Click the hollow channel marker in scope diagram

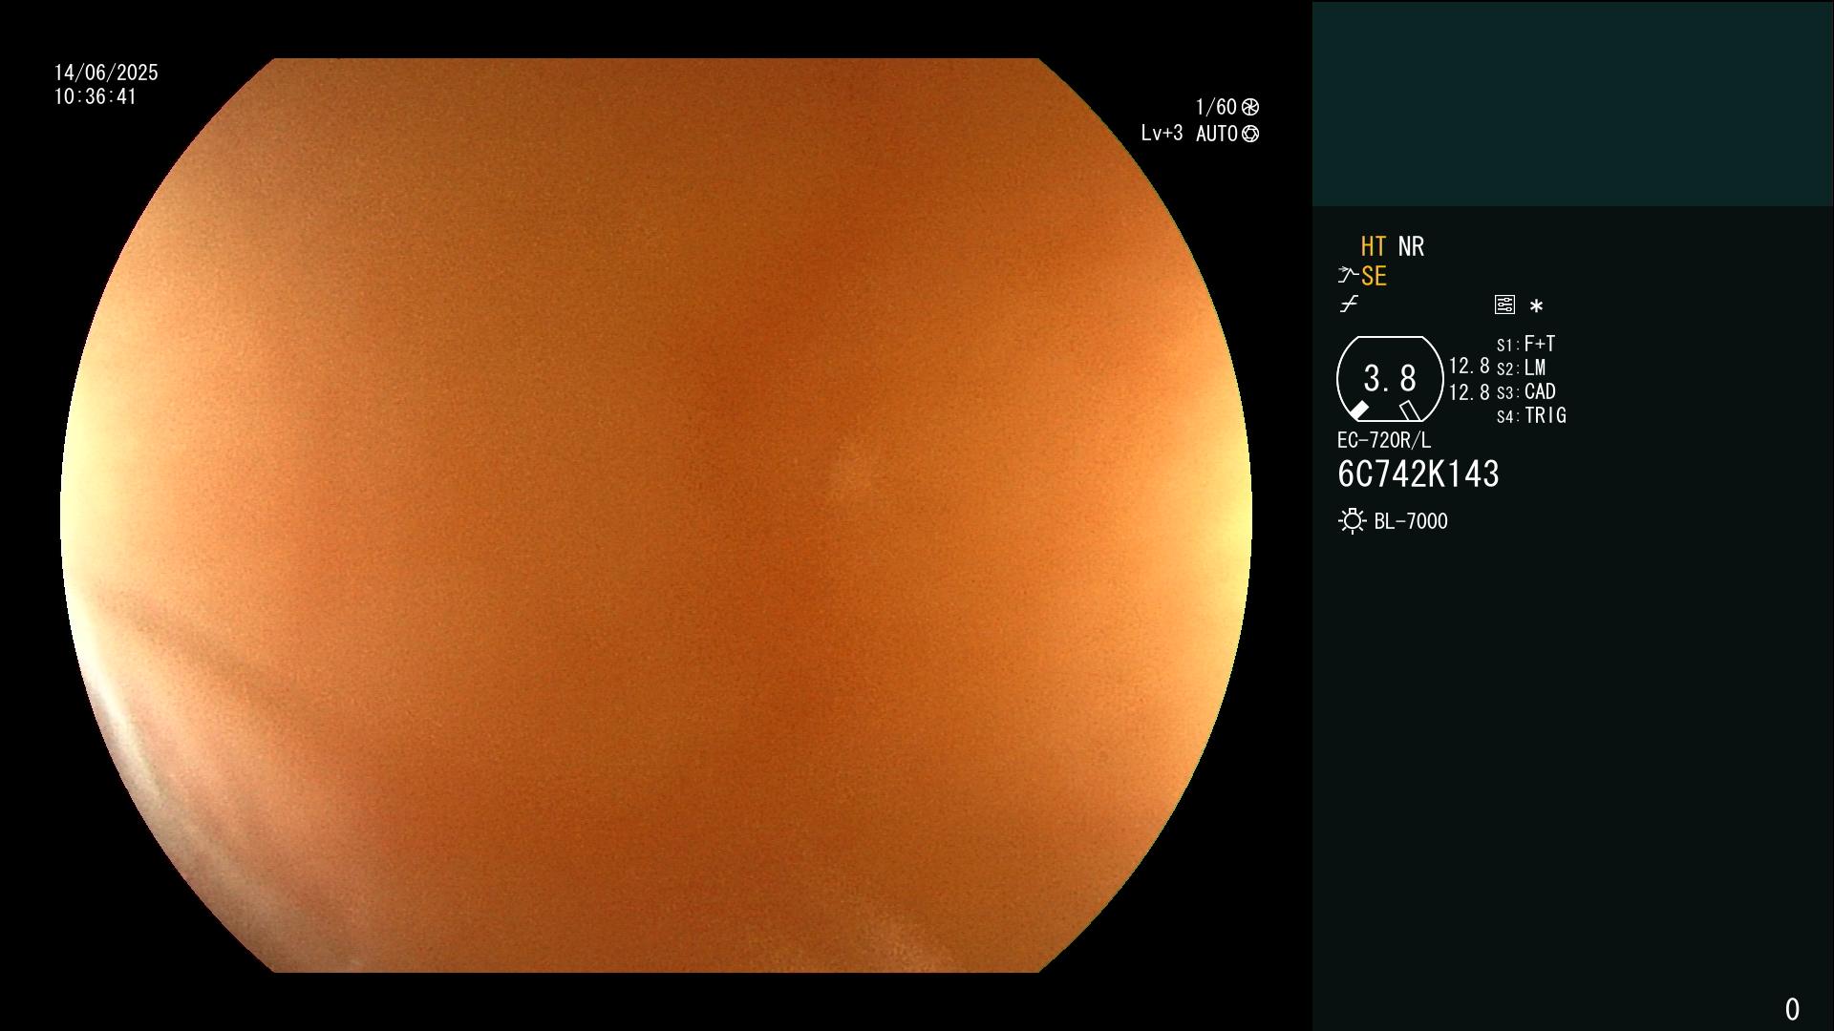1410,410
